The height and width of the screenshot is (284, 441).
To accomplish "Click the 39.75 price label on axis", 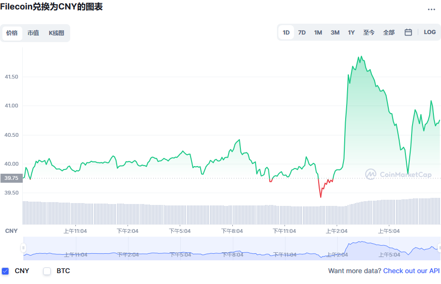I will coord(11,178).
